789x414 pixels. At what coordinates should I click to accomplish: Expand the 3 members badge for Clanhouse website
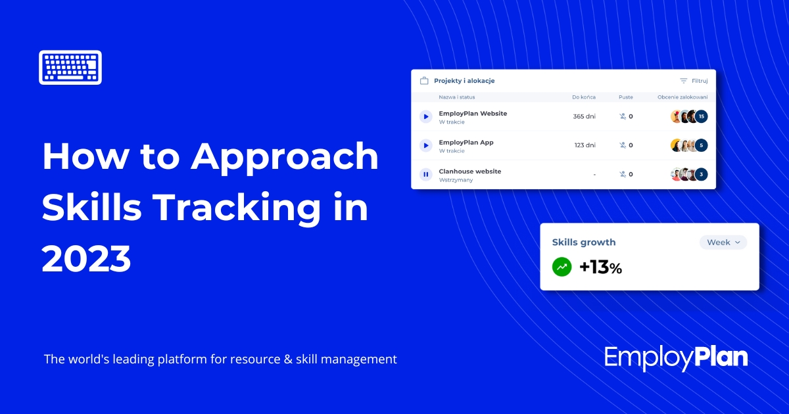pyautogui.click(x=701, y=174)
